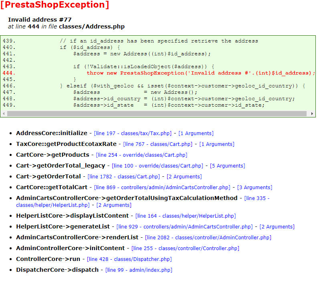Click the 'AddressCore::initialize' trace entry
Image resolution: width=317 pixels, height=291 pixels.
point(52,133)
